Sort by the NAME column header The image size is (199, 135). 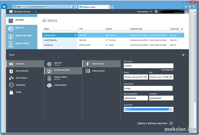click(x=46, y=29)
